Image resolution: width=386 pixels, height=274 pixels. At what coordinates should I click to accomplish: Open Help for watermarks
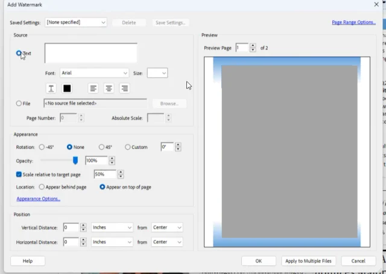[x=28, y=261]
